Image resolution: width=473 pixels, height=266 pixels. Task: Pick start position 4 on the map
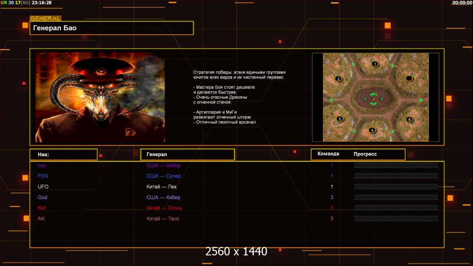tap(372, 130)
